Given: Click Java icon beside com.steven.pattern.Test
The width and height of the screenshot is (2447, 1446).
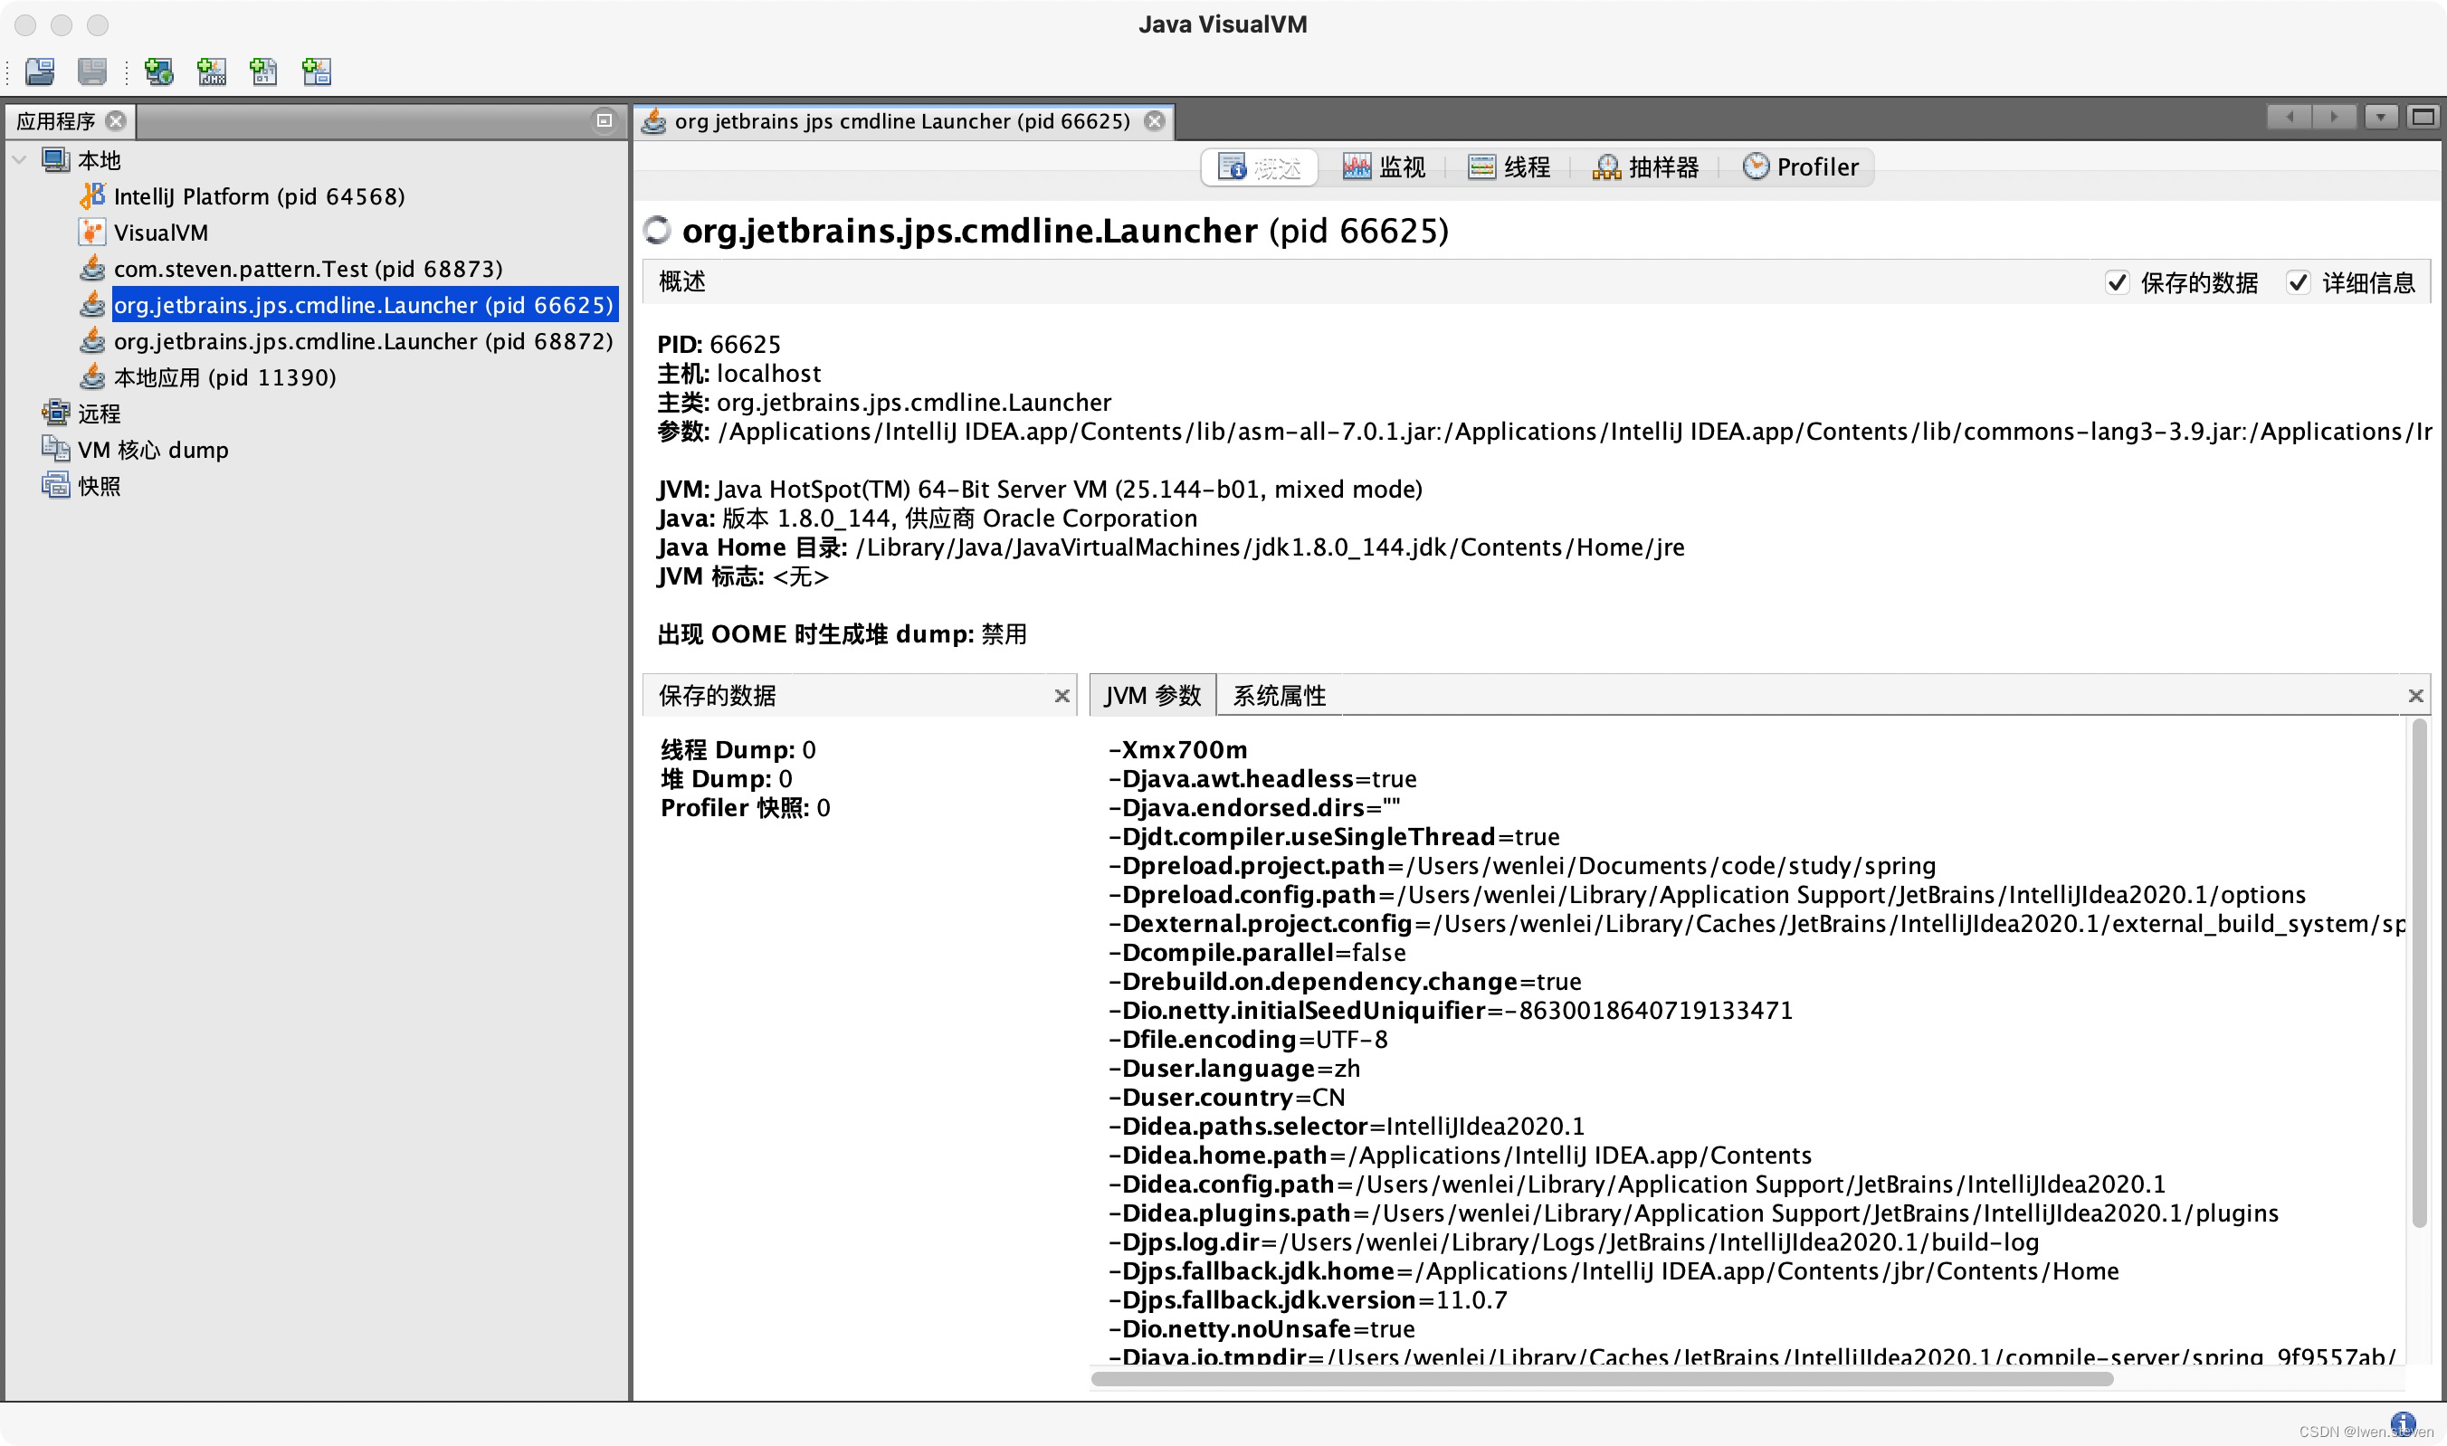Looking at the screenshot, I should [x=91, y=268].
